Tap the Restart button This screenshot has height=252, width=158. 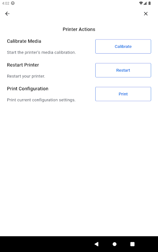point(123,70)
